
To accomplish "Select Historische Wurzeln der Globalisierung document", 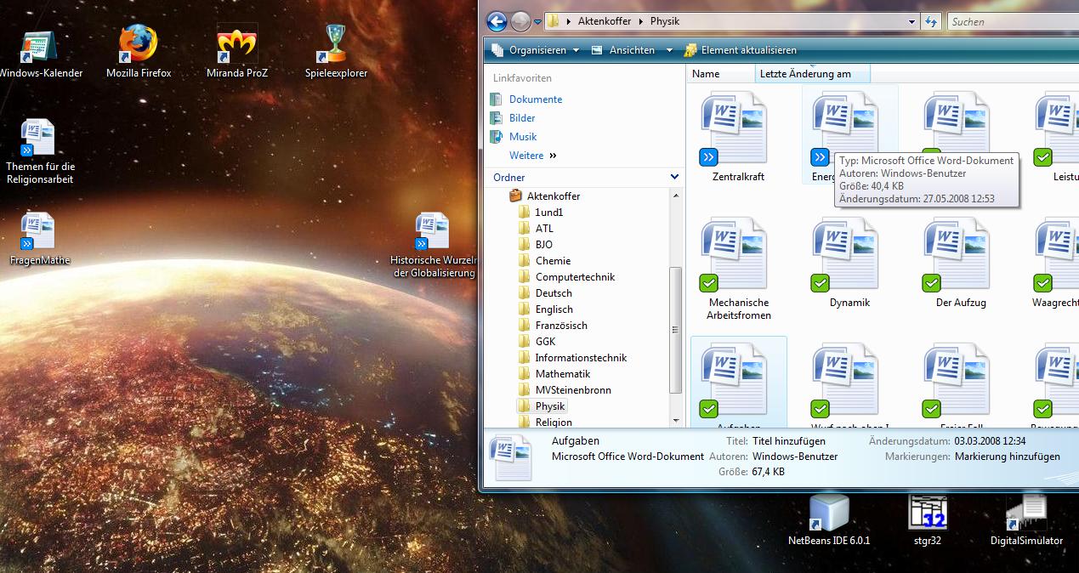I will (432, 245).
